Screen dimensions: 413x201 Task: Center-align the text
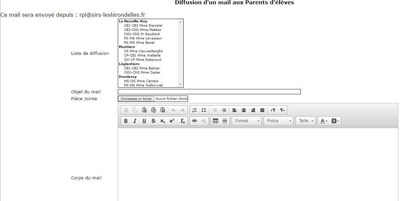pos(244,110)
